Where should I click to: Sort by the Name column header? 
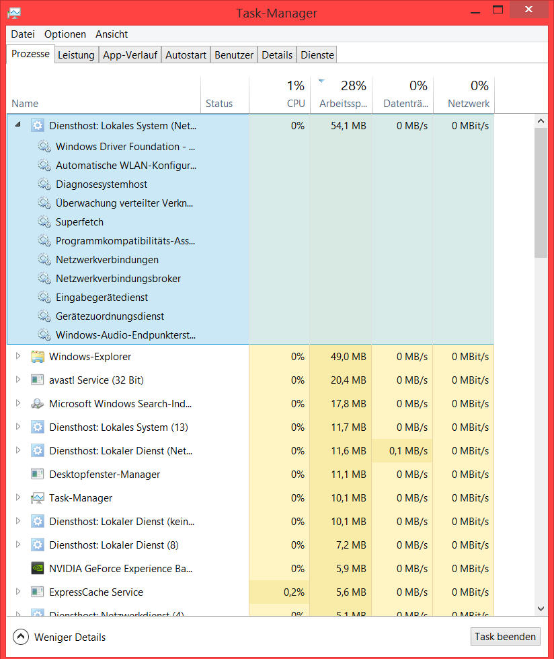(104, 95)
